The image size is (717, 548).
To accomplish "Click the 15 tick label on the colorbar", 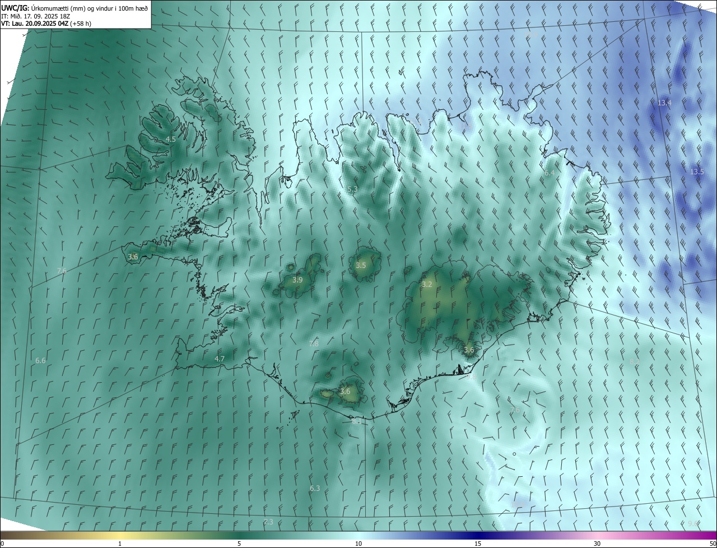I will [478, 544].
